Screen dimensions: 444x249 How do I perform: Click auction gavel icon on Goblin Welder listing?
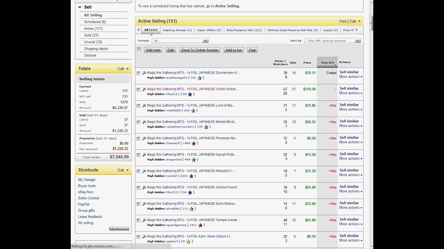click(144, 89)
